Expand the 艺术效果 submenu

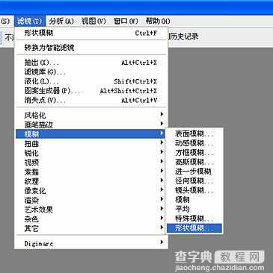(x=91, y=210)
